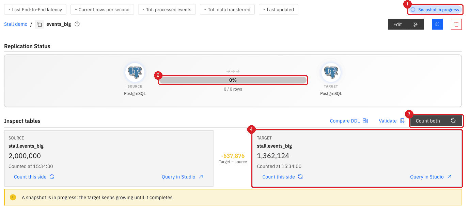Click refresh icon beside target Count this side
The height and width of the screenshot is (207, 470).
300,177
